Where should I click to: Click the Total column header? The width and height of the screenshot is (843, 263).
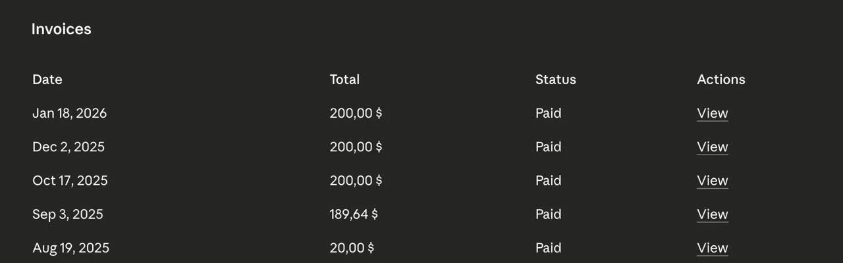coord(344,80)
